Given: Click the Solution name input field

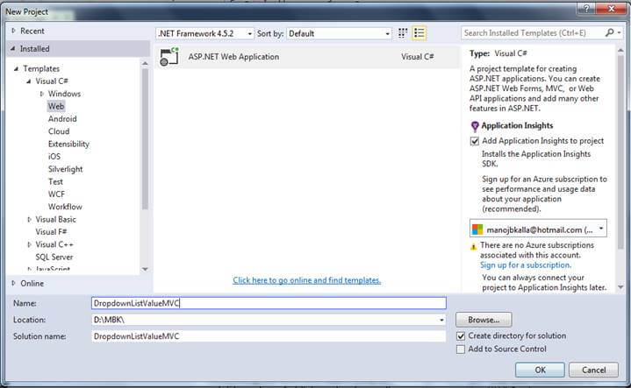Looking at the screenshot, I should pyautogui.click(x=269, y=336).
